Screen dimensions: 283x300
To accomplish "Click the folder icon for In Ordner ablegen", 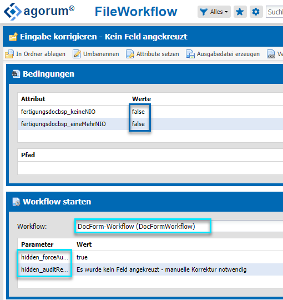I will 9,54.
